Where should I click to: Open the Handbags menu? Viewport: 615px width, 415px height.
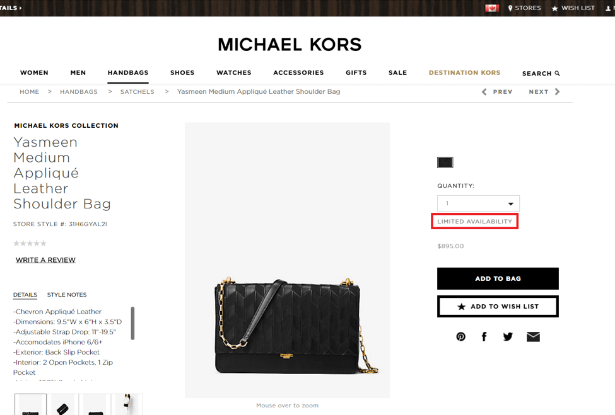point(128,73)
